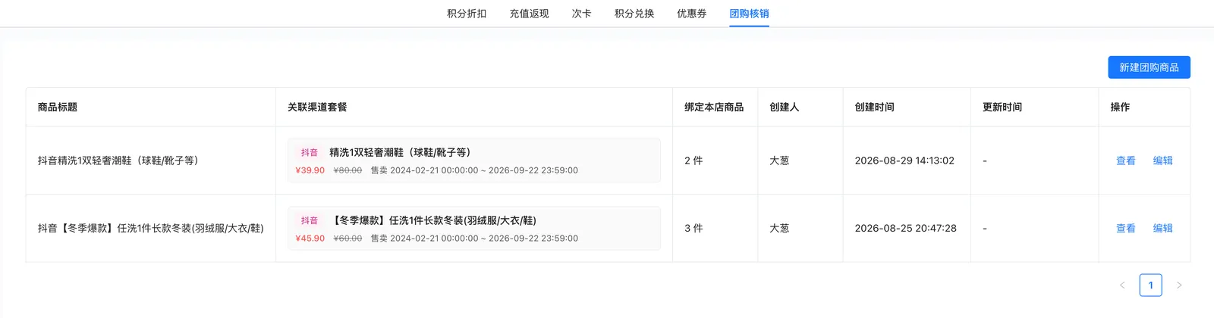Click the 新建团购商品 button
Screen dimensions: 1214x318
click(1149, 67)
